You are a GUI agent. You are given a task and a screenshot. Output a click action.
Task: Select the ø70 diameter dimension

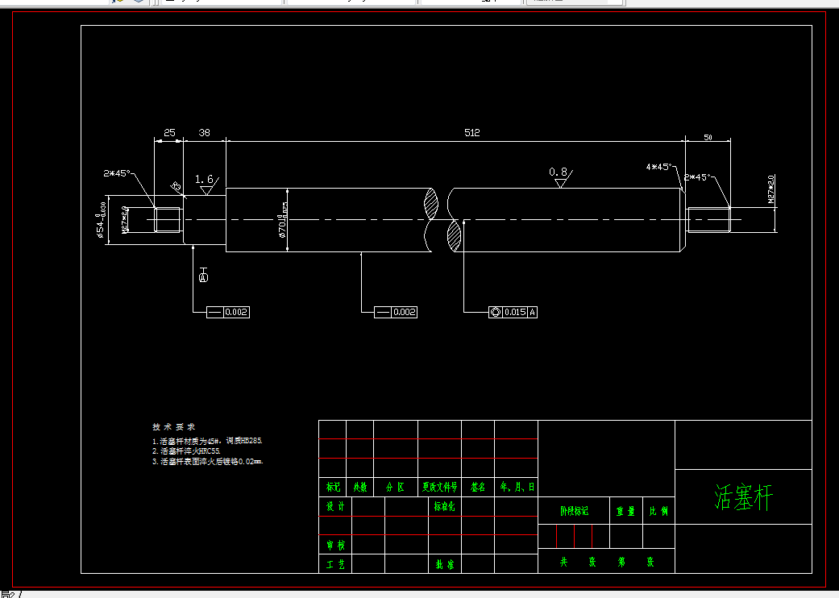tap(283, 220)
